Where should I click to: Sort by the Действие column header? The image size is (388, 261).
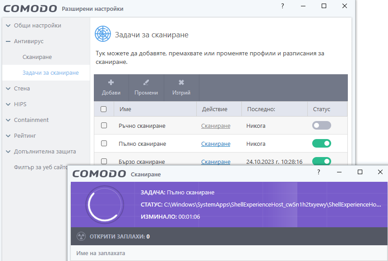coord(219,109)
